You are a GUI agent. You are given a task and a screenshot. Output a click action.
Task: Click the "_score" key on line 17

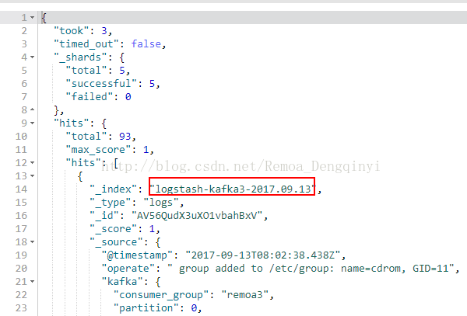pos(116,229)
